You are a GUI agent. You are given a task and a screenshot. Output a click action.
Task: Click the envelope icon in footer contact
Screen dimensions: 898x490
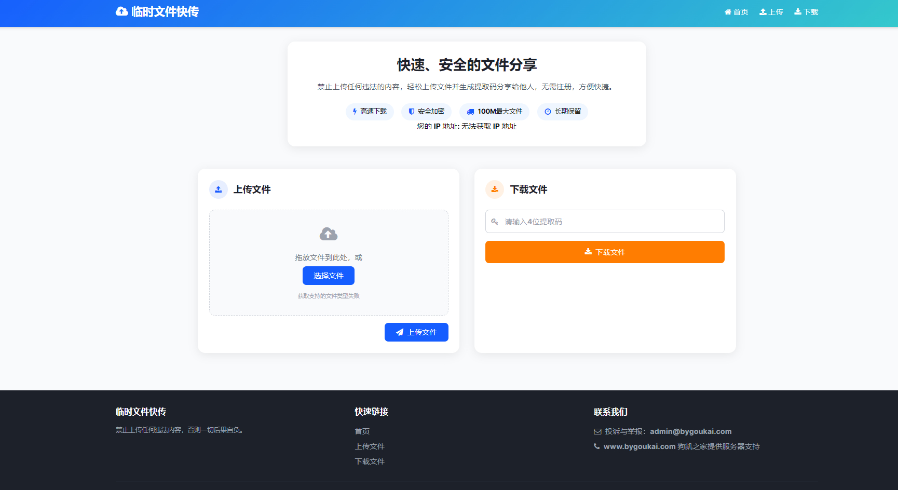(x=597, y=432)
